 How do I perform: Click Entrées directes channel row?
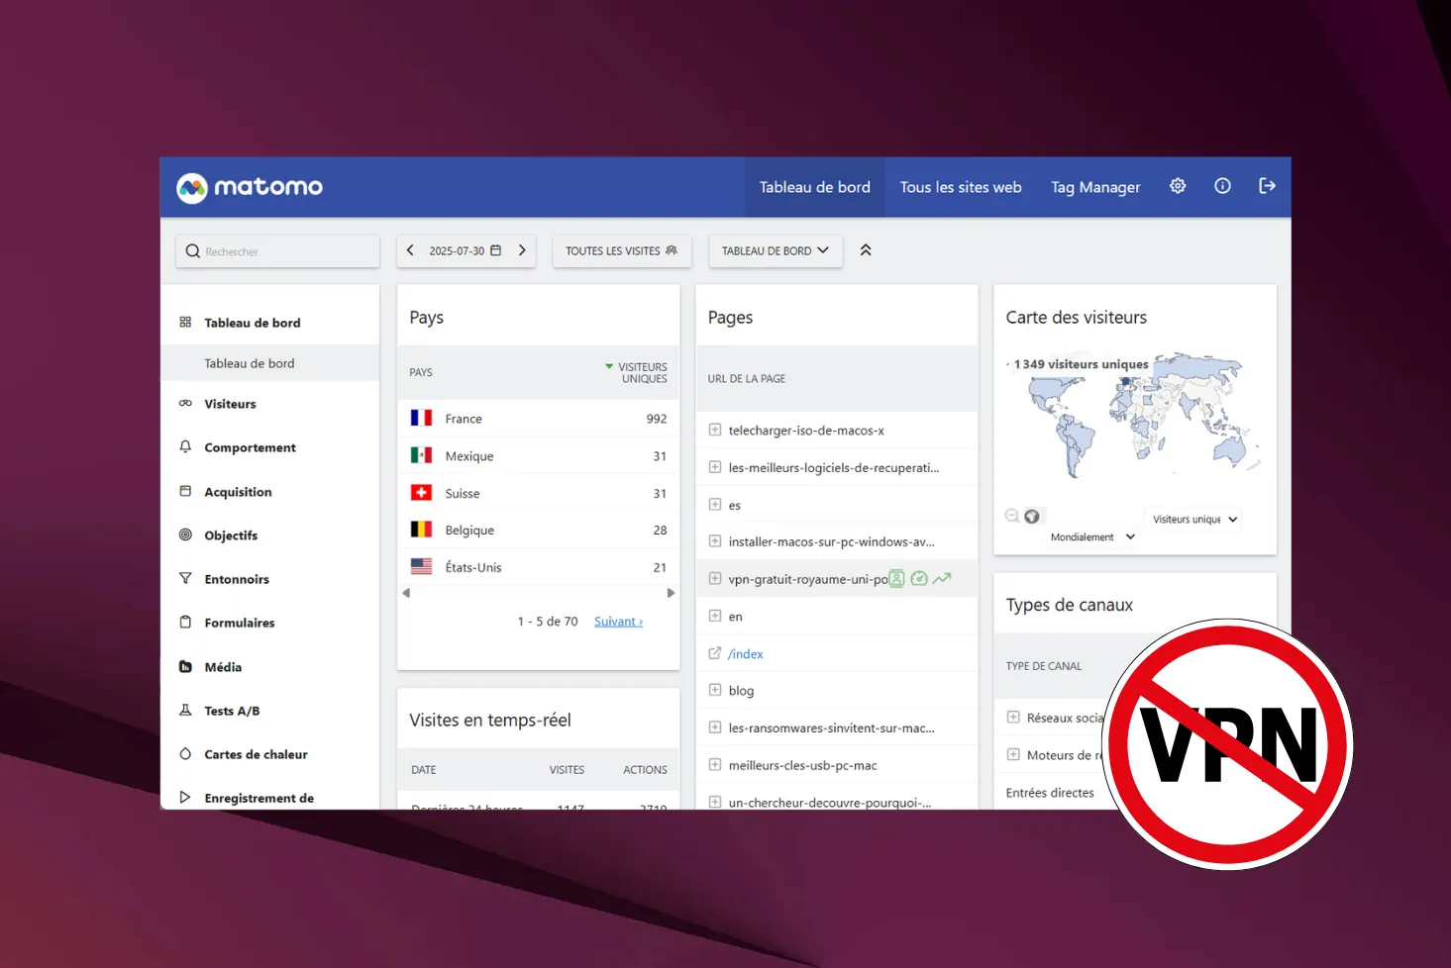point(1050,793)
